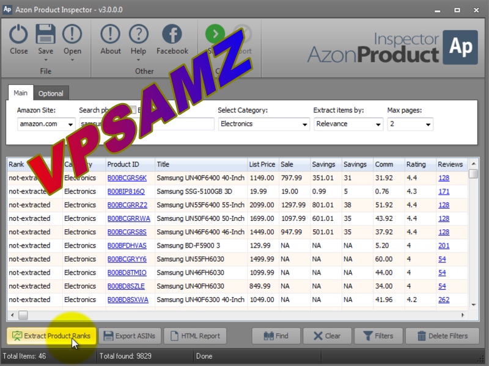Sort by the Title column header
The height and width of the screenshot is (366, 489).
tap(201, 164)
